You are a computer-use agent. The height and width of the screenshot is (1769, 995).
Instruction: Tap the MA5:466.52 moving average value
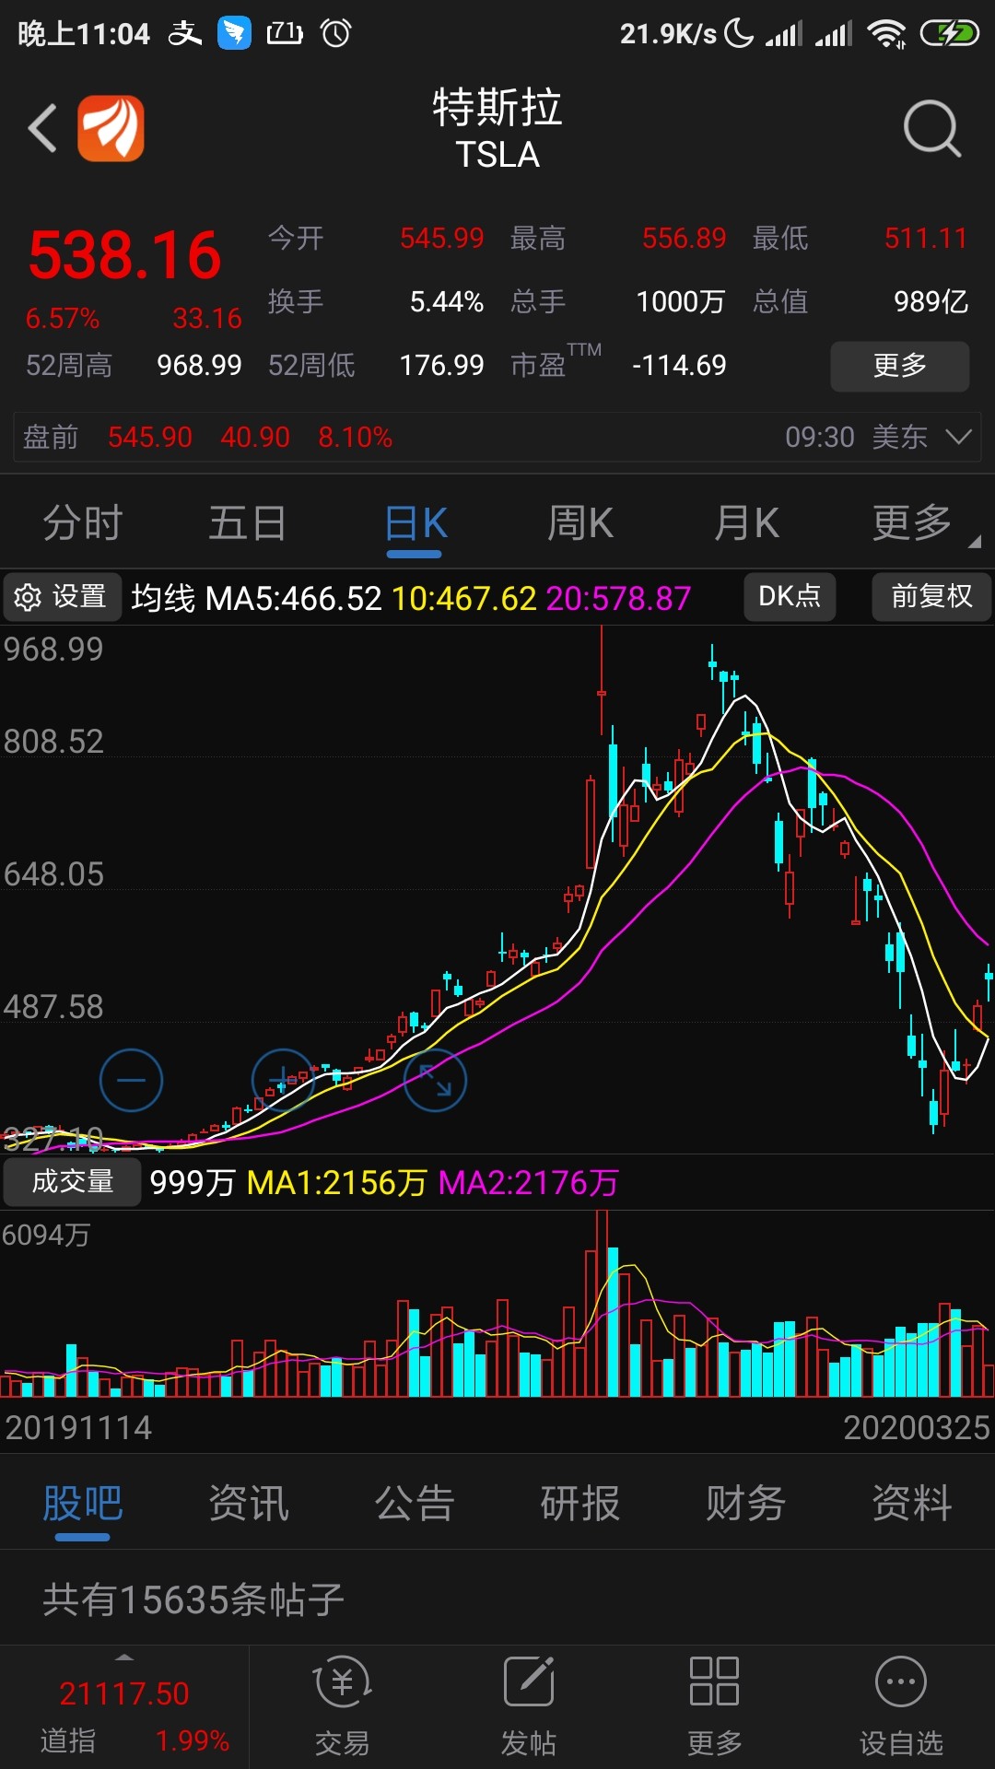pyautogui.click(x=293, y=599)
